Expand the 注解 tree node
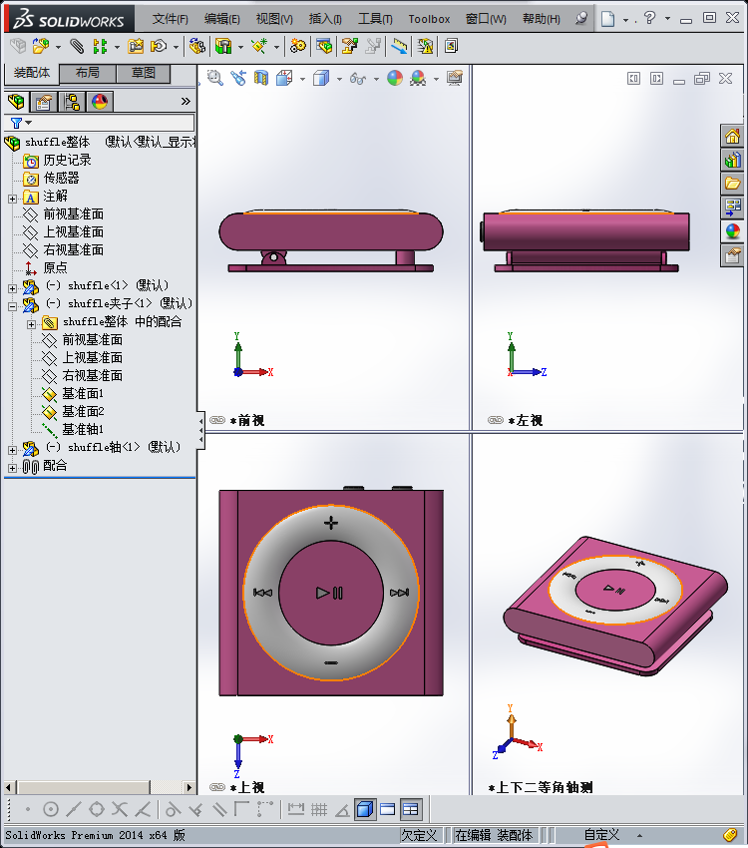 (x=12, y=199)
